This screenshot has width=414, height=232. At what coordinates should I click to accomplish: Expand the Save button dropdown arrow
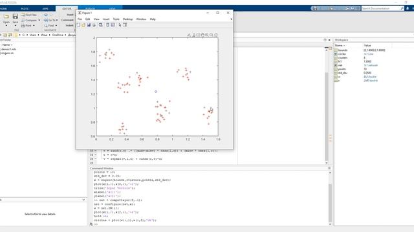(16, 26)
